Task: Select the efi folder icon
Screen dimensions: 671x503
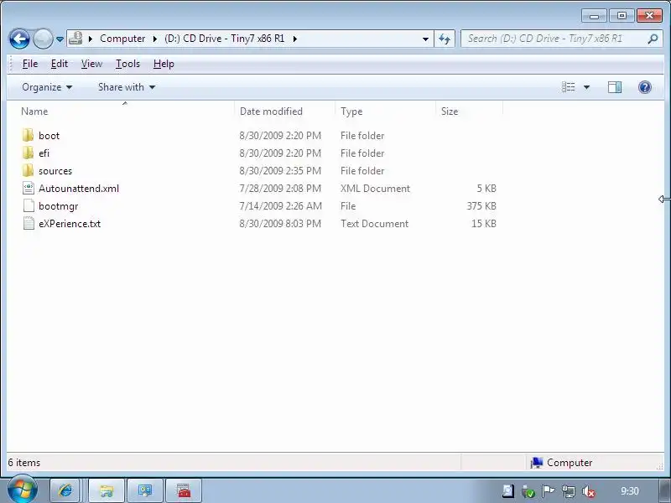Action: click(29, 153)
